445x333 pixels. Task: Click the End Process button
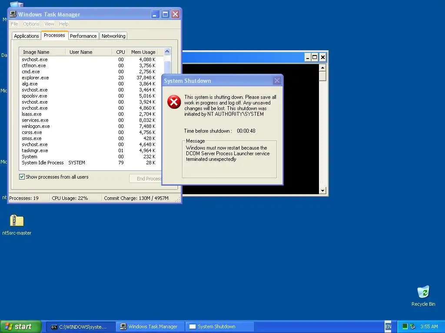coord(146,179)
